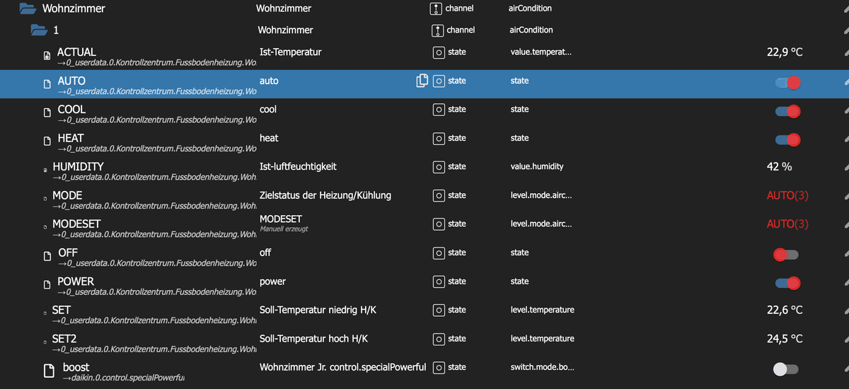Copy the AUTO object ID

[422, 81]
